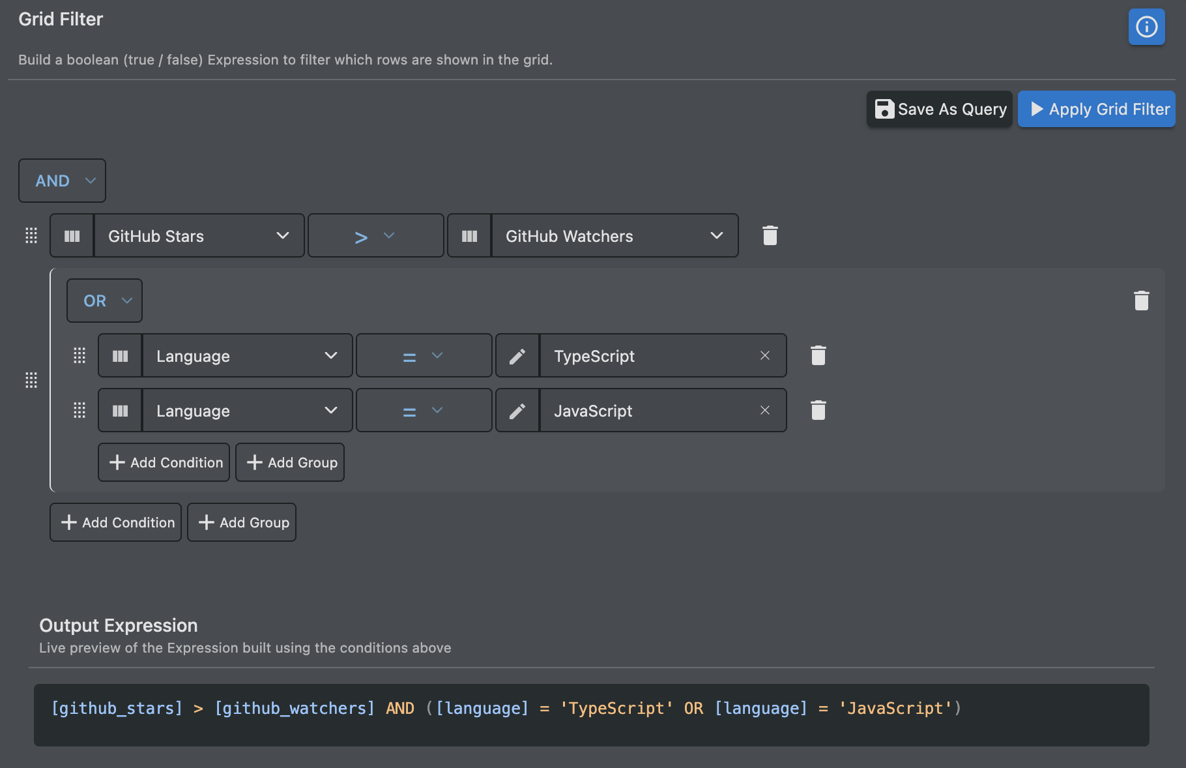1186x768 pixels.
Task: Change the greater-than operator dropdown
Action: click(x=375, y=235)
